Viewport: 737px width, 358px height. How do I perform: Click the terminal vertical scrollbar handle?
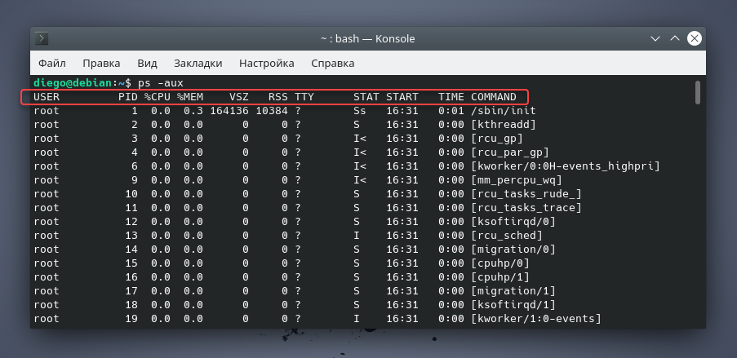[698, 91]
